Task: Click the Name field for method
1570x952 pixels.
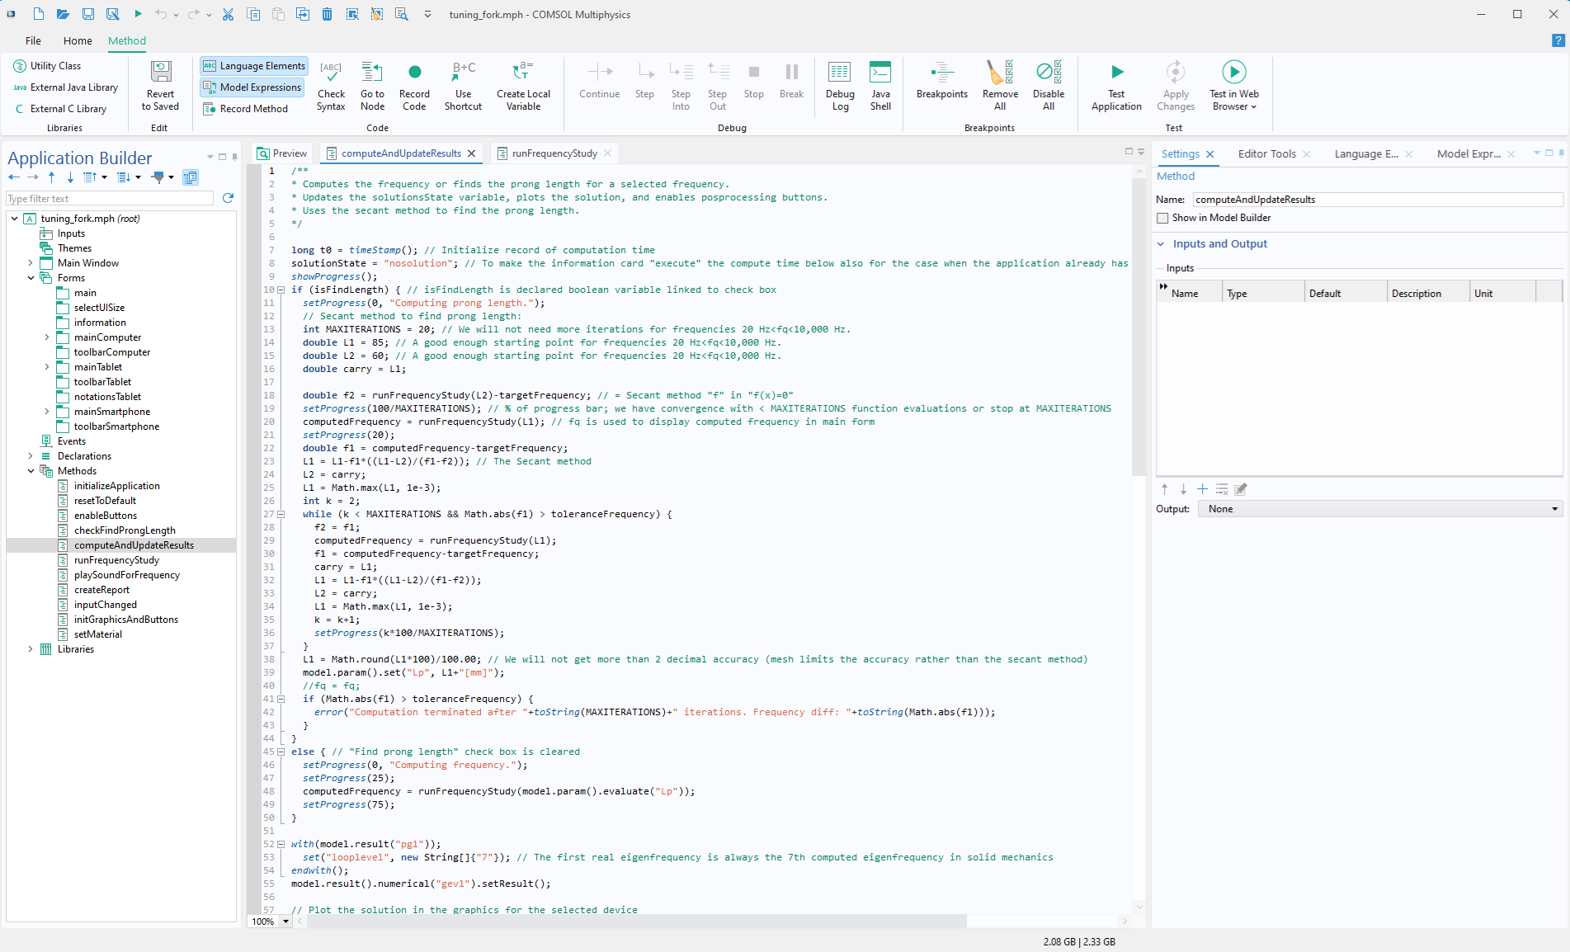Action: (x=1376, y=200)
